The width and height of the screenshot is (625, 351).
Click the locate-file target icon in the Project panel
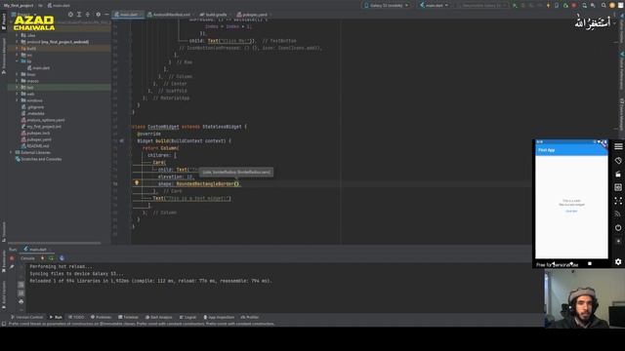70,15
